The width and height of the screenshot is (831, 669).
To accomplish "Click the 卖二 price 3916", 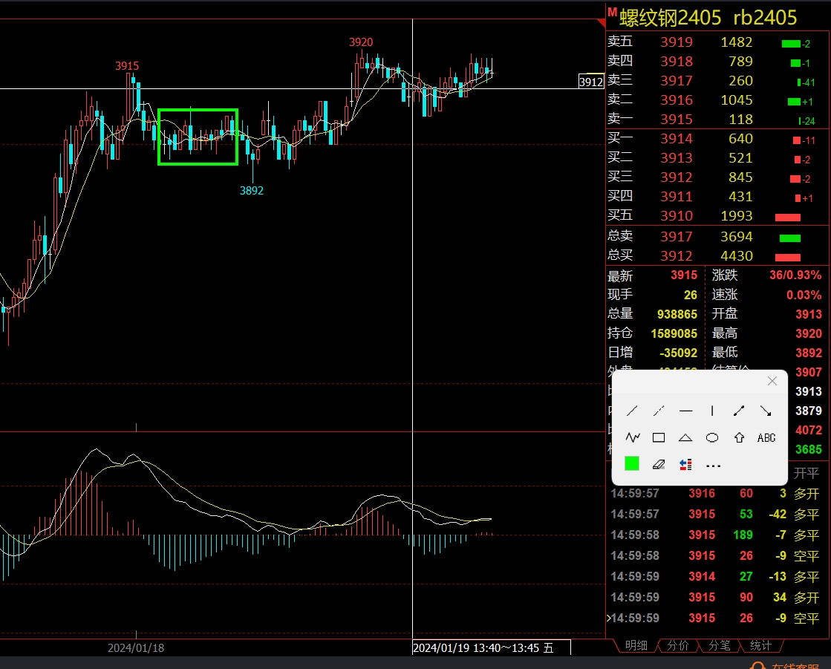I will pyautogui.click(x=677, y=100).
